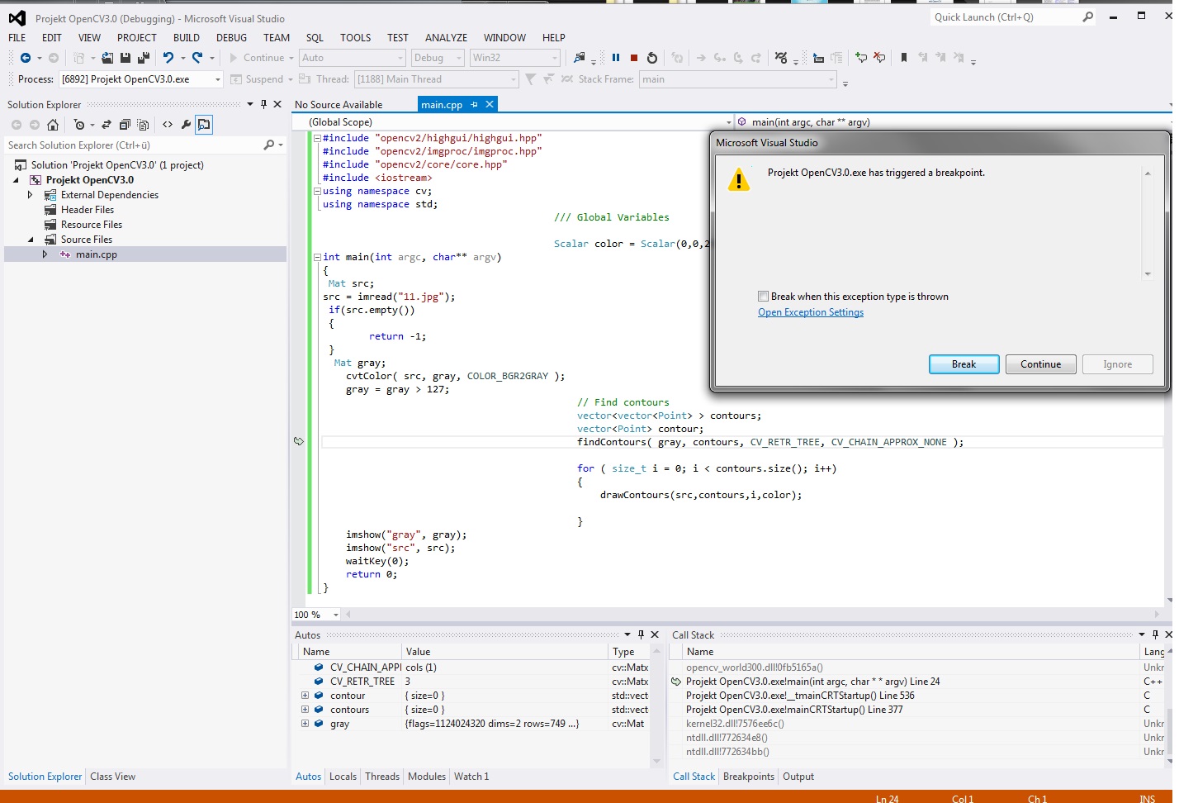Click the Undo arrow icon
The width and height of the screenshot is (1179, 803).
click(168, 58)
